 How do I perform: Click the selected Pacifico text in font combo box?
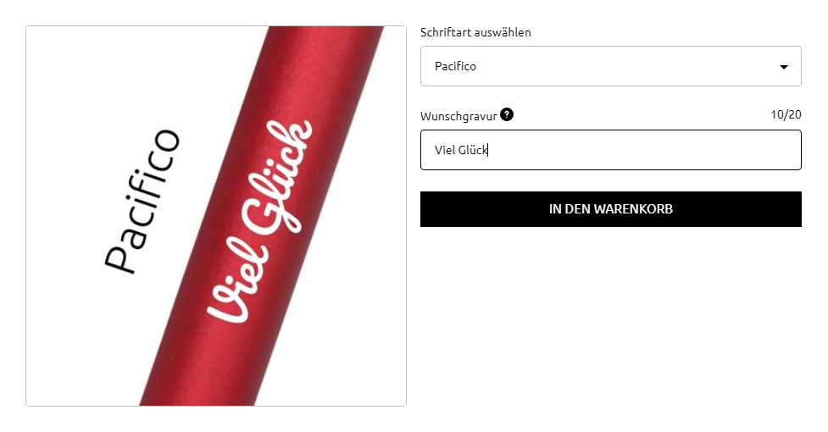pyautogui.click(x=455, y=66)
